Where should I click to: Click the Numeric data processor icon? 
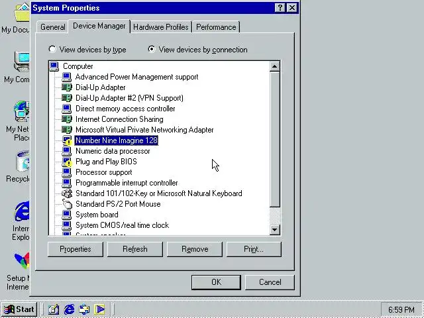66,151
